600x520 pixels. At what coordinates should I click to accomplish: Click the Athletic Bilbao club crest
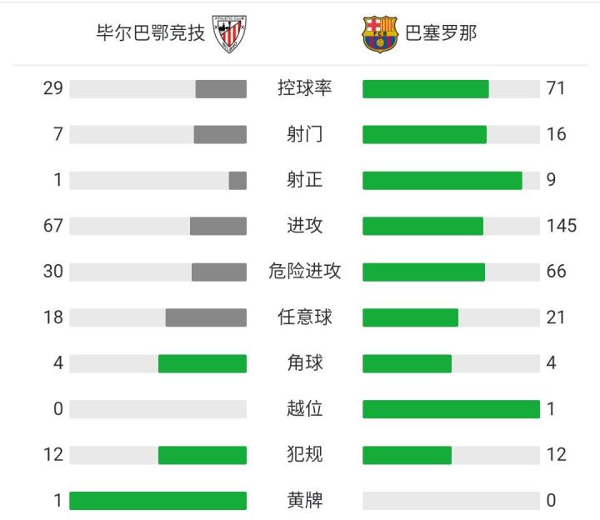pos(232,34)
